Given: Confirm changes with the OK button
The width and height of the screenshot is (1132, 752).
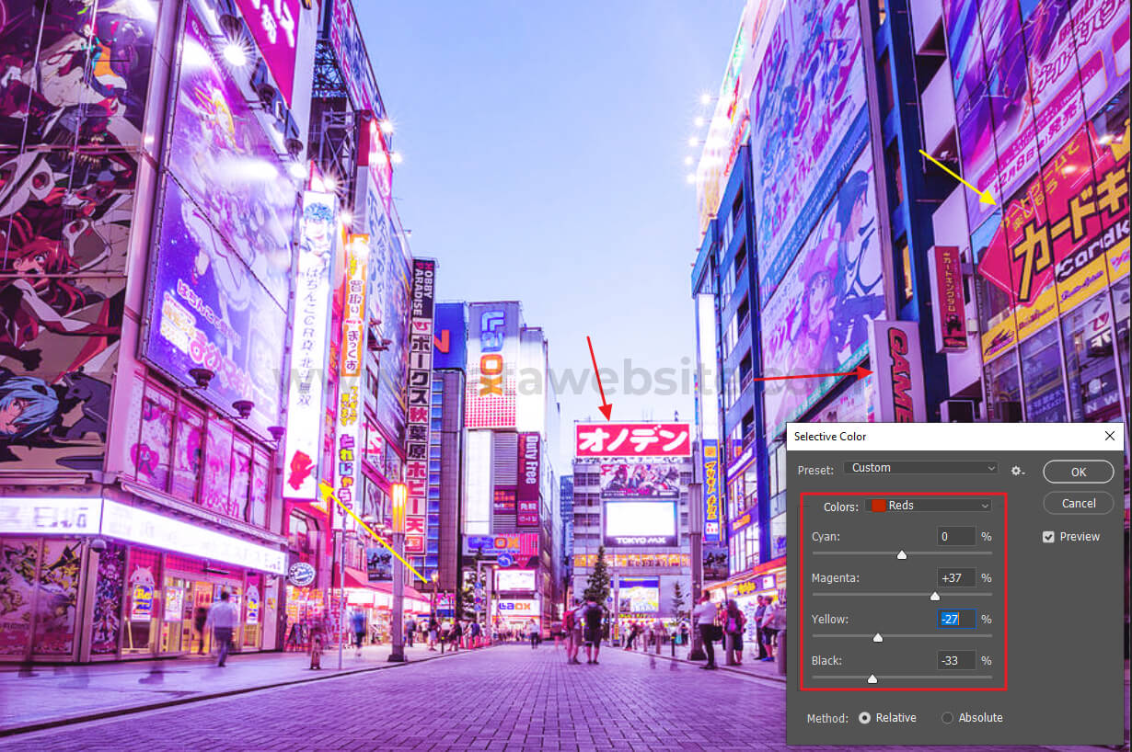Looking at the screenshot, I should coord(1078,472).
